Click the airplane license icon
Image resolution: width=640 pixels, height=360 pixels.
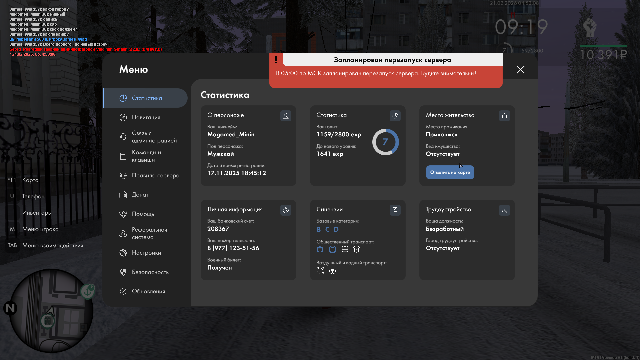tap(320, 271)
